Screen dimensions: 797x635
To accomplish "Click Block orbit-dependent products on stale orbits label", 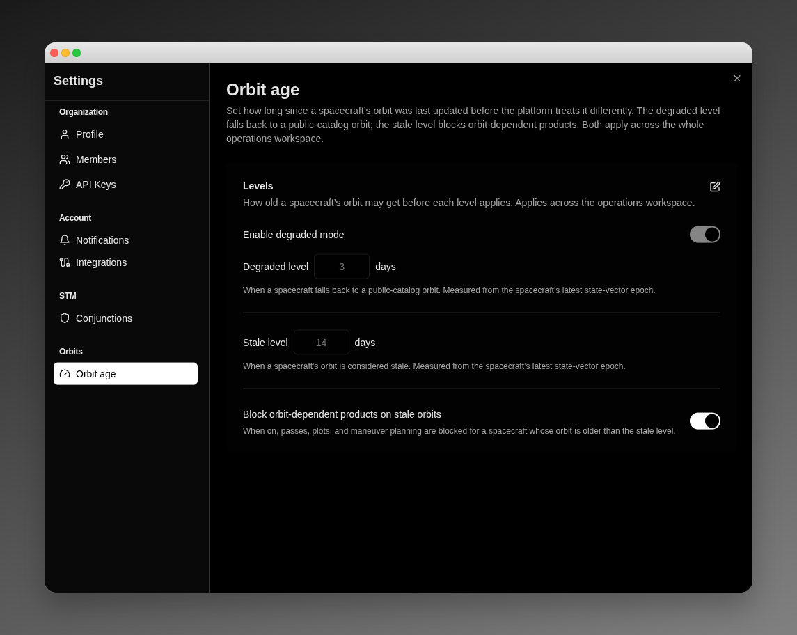I will [x=342, y=414].
